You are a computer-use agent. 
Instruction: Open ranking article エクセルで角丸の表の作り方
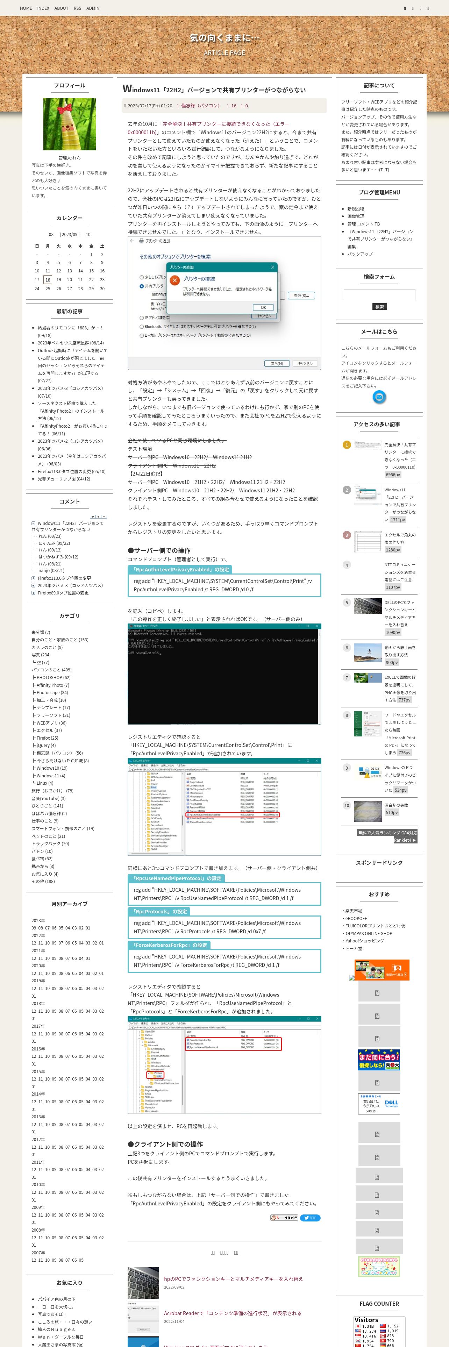coord(400,539)
